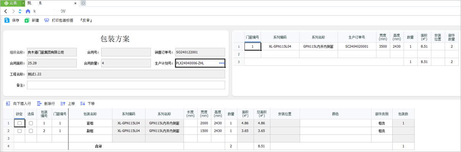The width and height of the screenshot is (461, 152).
Task: Click 生产订单号 column header
Action: click(357, 37)
